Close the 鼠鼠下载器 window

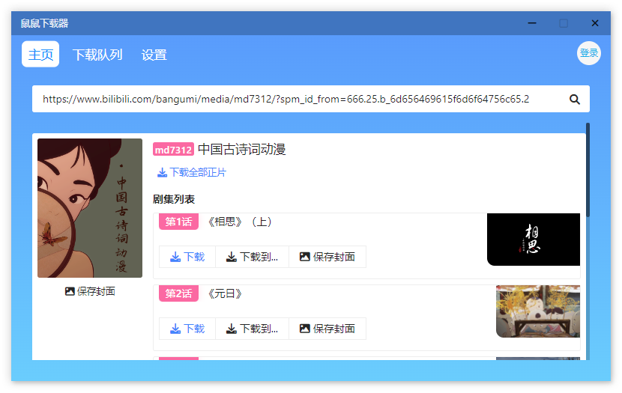tap(594, 23)
